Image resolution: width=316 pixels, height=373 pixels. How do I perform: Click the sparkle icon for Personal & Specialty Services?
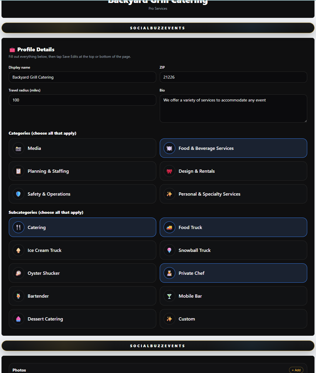coord(169,194)
